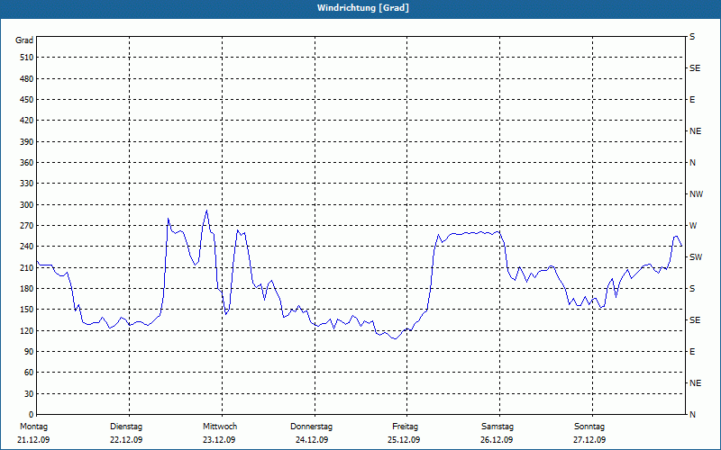This screenshot has width=721, height=450.
Task: Select the date 27.12.09
Action: click(589, 440)
